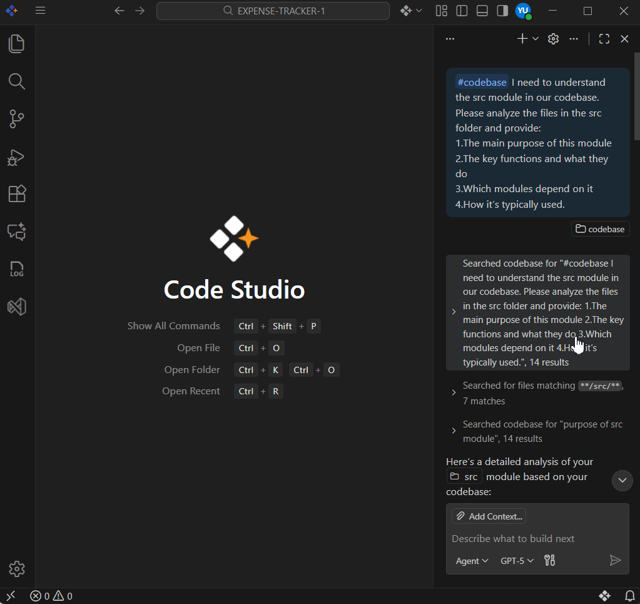Screen dimensions: 640x604
Task: Open the notifications bell
Action: [x=630, y=596]
